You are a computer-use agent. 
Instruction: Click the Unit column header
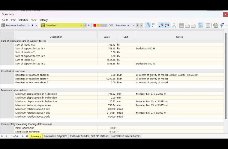click(x=126, y=37)
